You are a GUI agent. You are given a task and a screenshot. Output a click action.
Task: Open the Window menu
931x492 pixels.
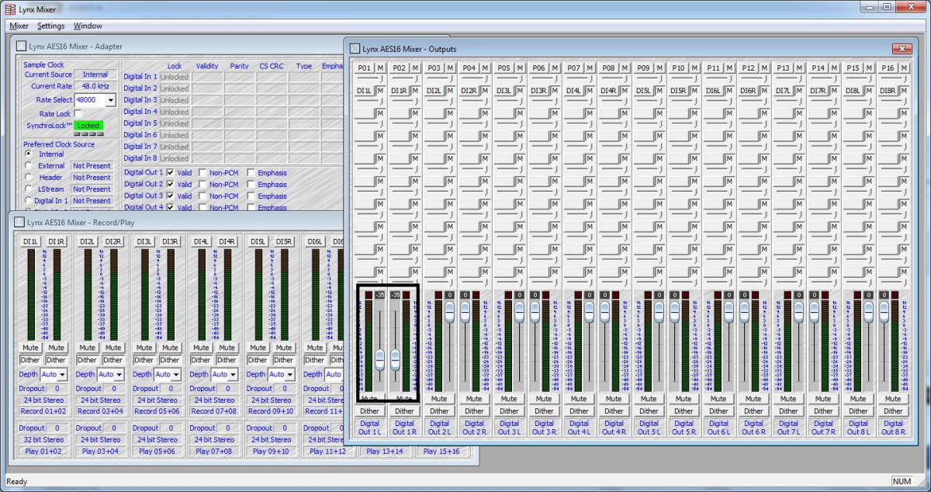[x=88, y=26]
